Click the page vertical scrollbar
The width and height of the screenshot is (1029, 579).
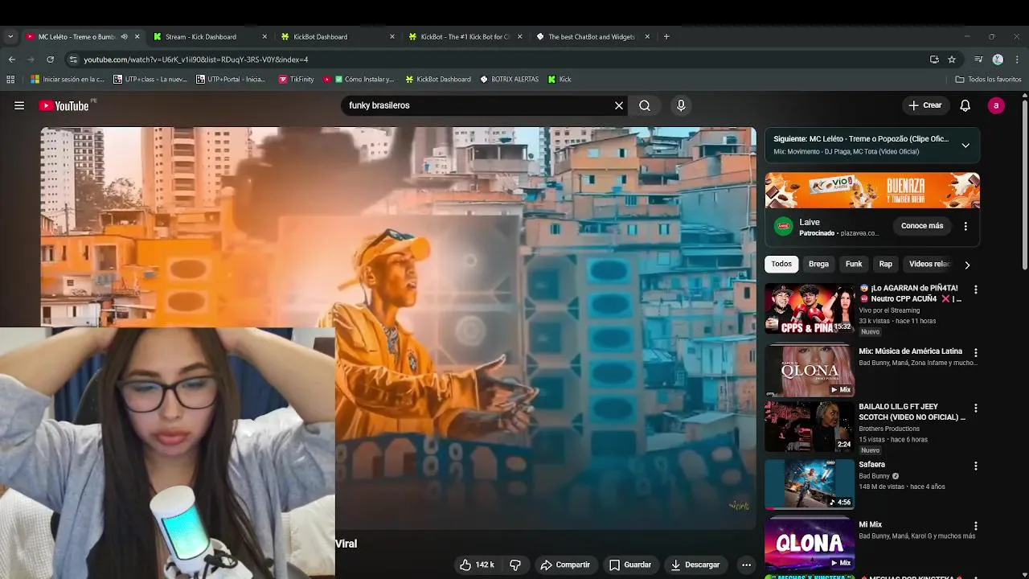1024,185
